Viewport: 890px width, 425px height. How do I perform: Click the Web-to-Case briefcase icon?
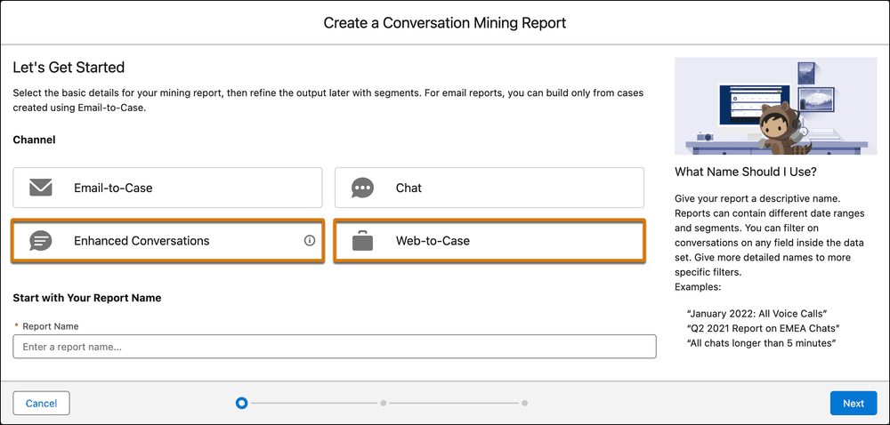pyautogui.click(x=362, y=241)
